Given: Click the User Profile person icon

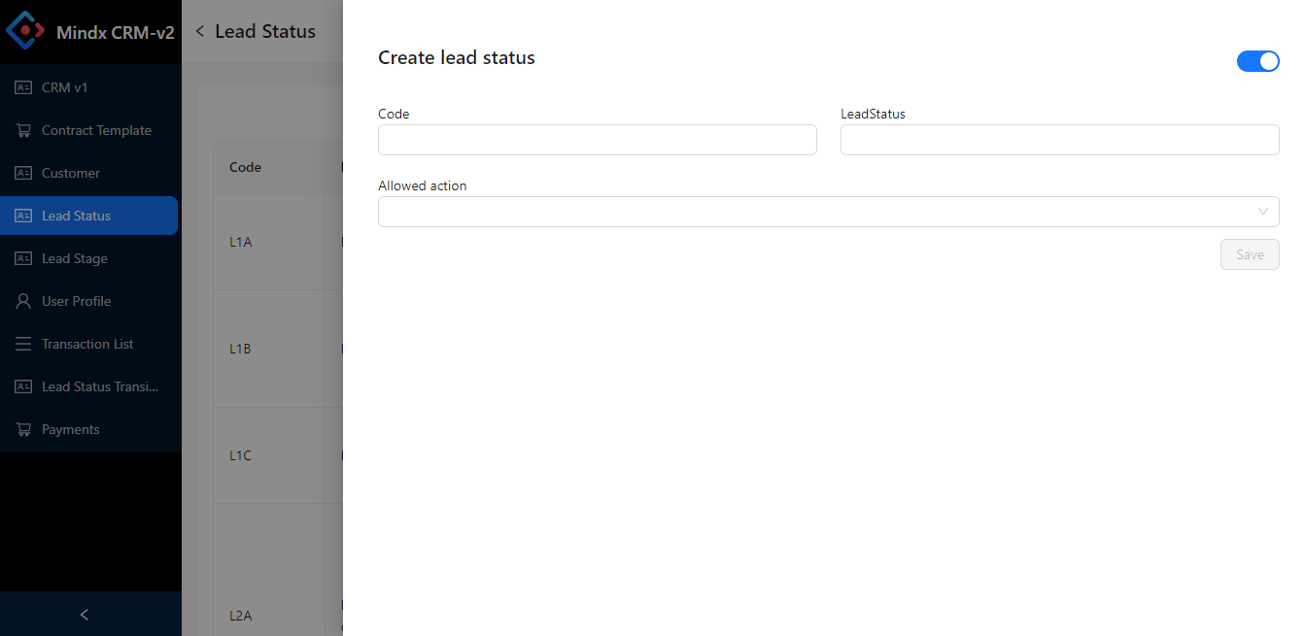Looking at the screenshot, I should tap(23, 301).
